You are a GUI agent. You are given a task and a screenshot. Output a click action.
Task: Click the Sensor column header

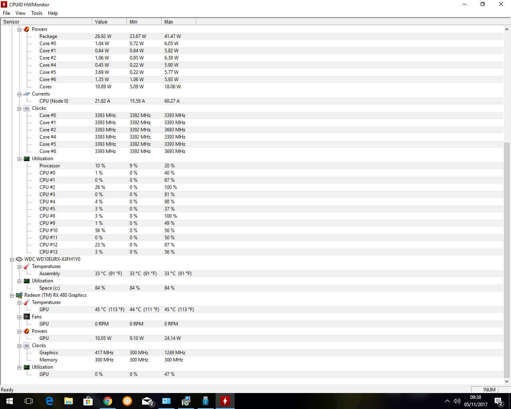pos(46,22)
